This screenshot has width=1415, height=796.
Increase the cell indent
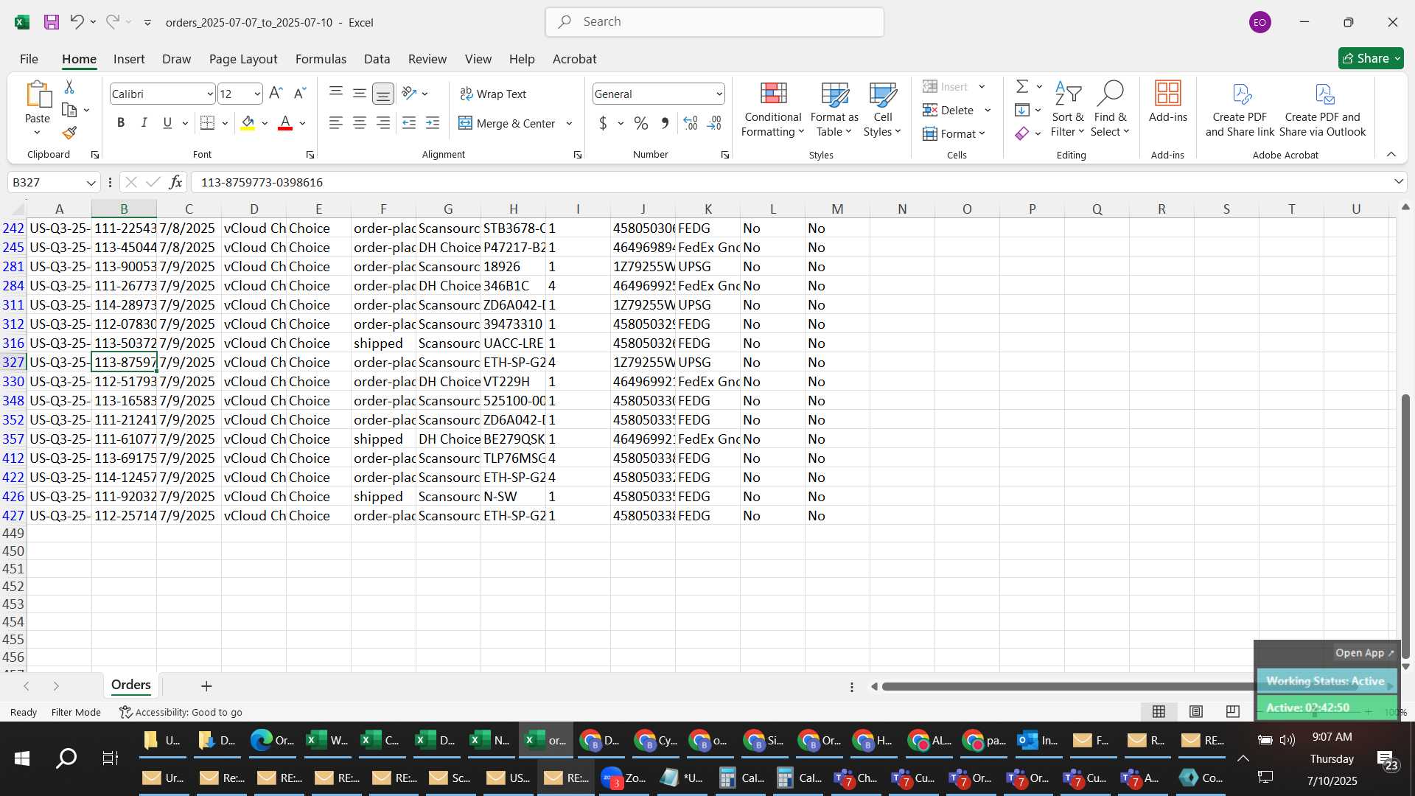tap(433, 123)
